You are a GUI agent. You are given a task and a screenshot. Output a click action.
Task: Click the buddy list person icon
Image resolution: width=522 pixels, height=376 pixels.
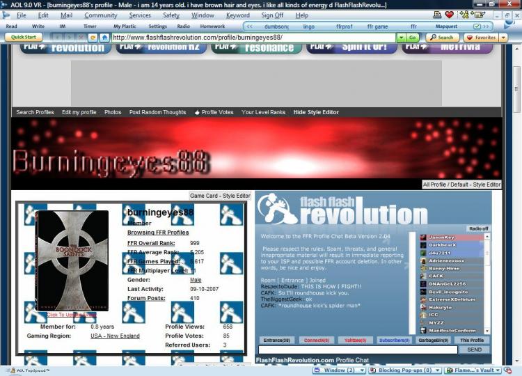pos(464,15)
